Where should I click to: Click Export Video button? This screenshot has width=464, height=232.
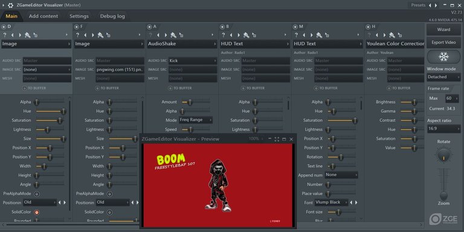(443, 43)
